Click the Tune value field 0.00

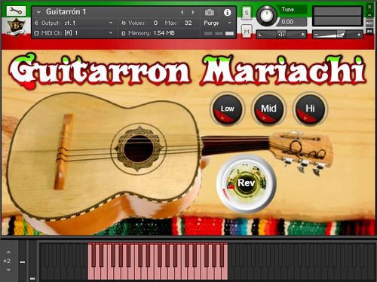point(292,22)
